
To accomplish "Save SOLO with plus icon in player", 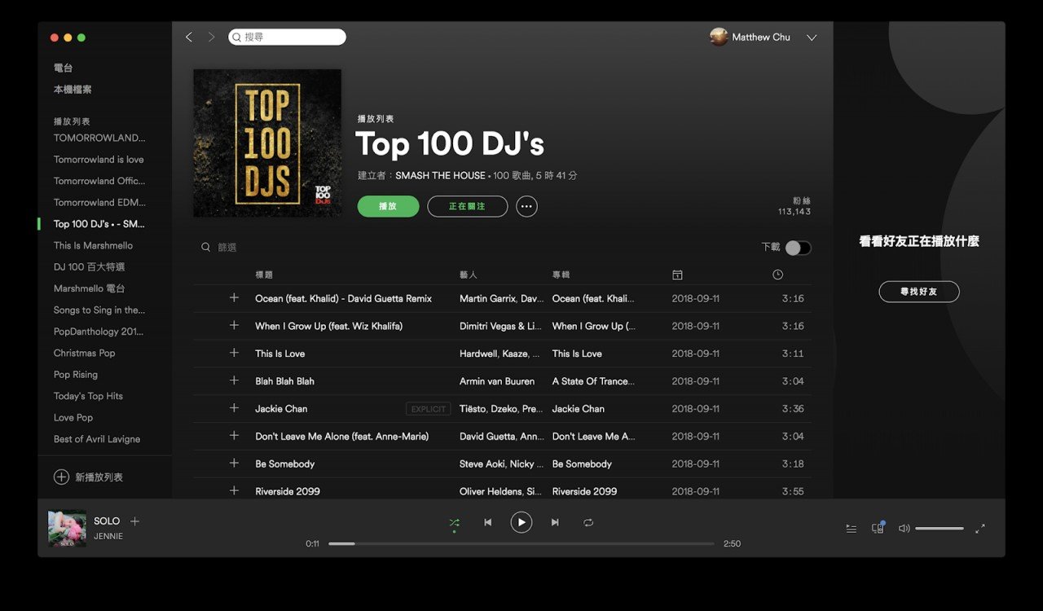I will click(x=135, y=521).
